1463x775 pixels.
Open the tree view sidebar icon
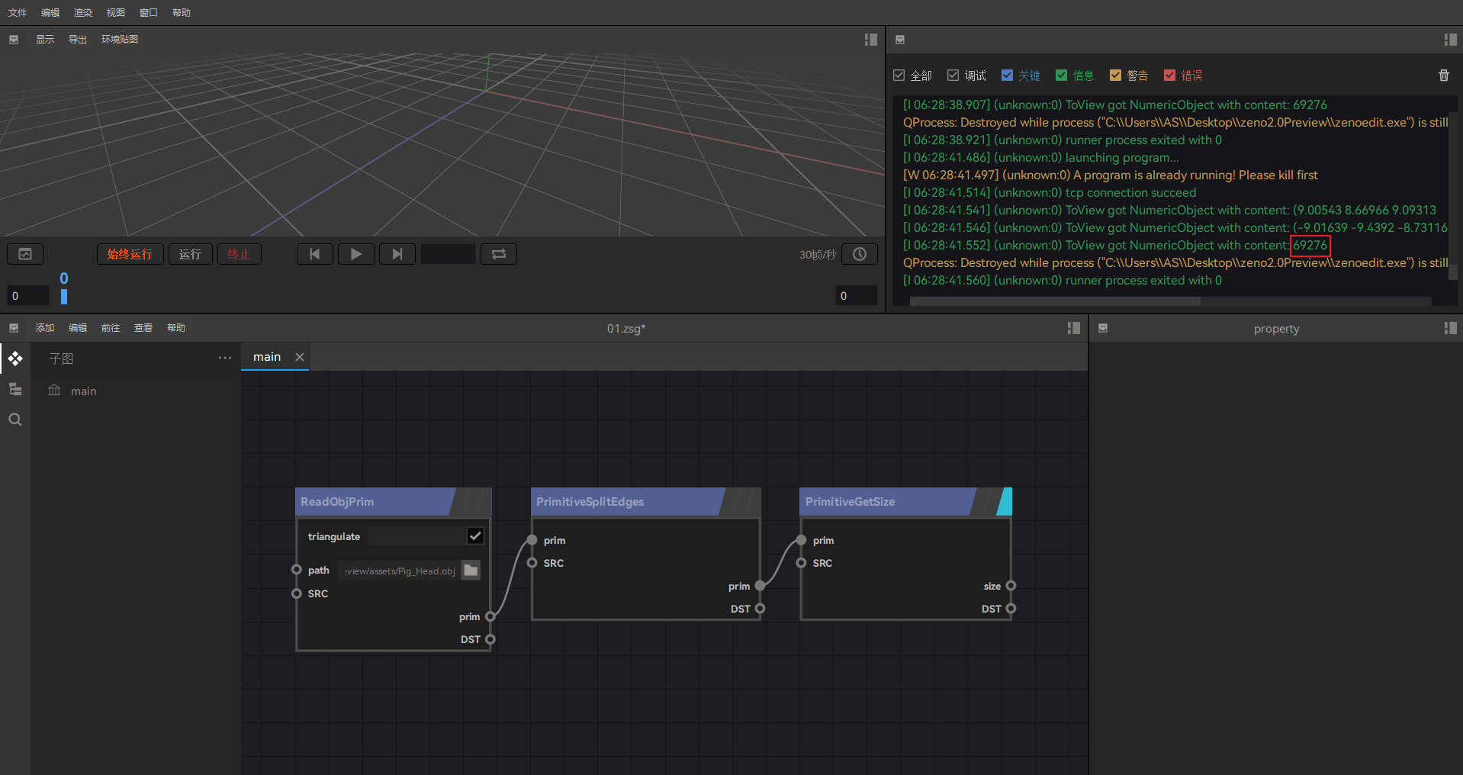15,389
